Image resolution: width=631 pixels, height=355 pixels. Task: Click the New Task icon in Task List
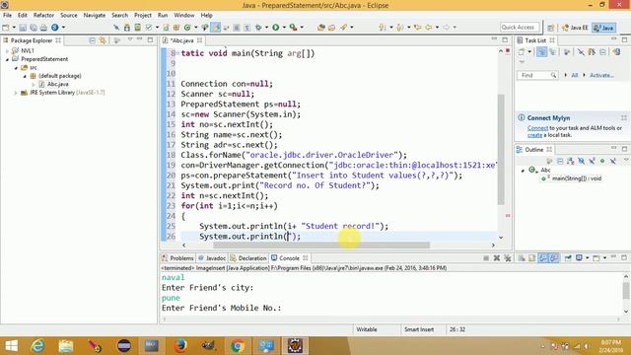coord(522,52)
